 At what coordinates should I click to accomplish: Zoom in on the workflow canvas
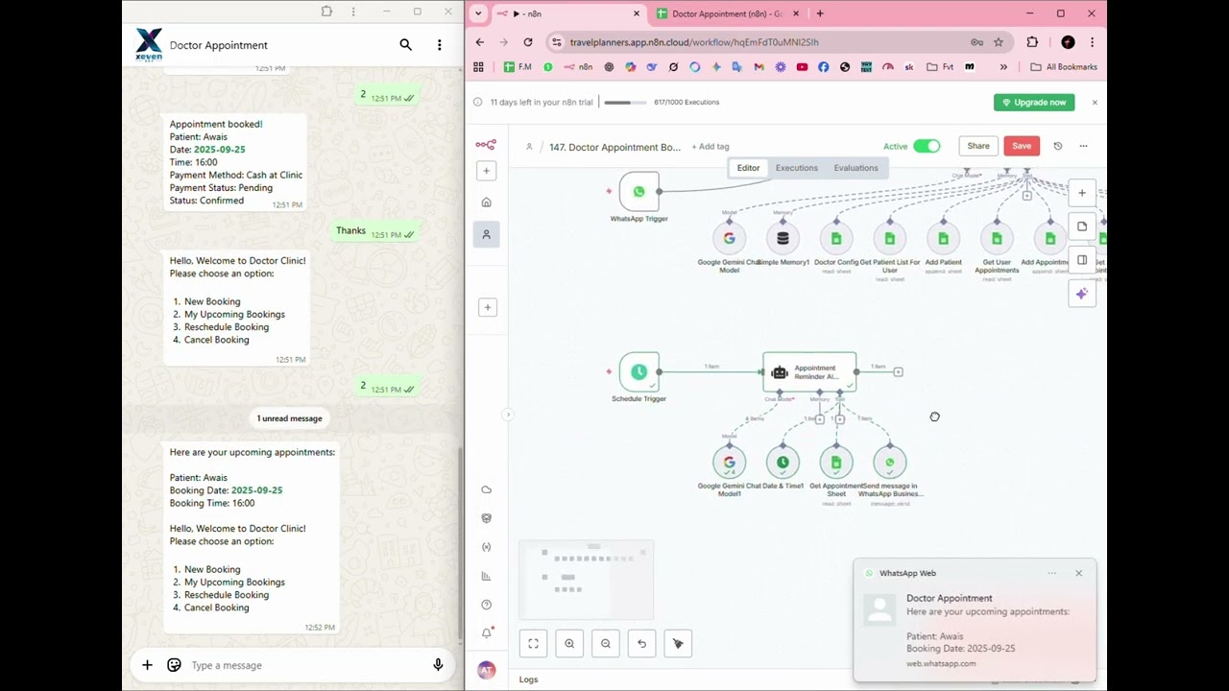pyautogui.click(x=569, y=644)
